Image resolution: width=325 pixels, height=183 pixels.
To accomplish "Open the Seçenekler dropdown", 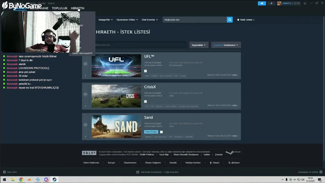I will pos(199,45).
